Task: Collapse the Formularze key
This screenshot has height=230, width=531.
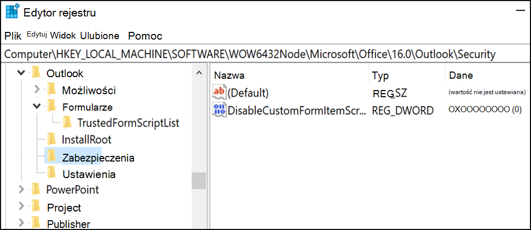Action: click(x=37, y=107)
